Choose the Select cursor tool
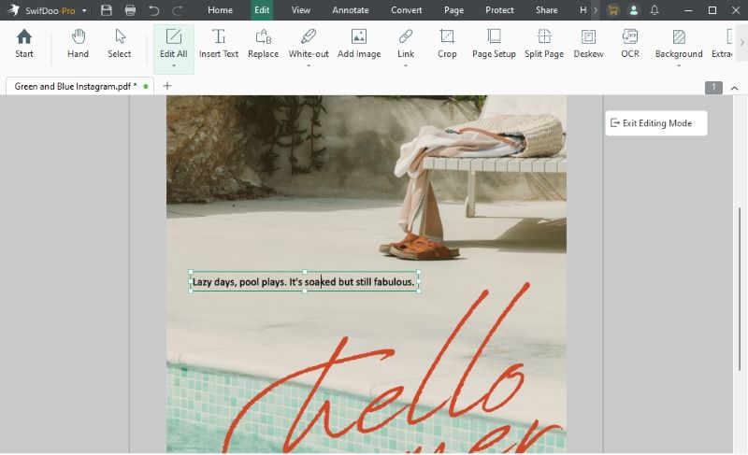The image size is (748, 455). (120, 43)
